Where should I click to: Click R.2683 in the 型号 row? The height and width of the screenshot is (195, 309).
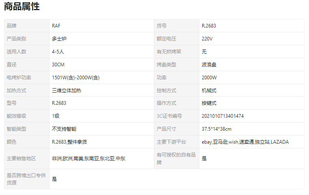[x=59, y=103]
